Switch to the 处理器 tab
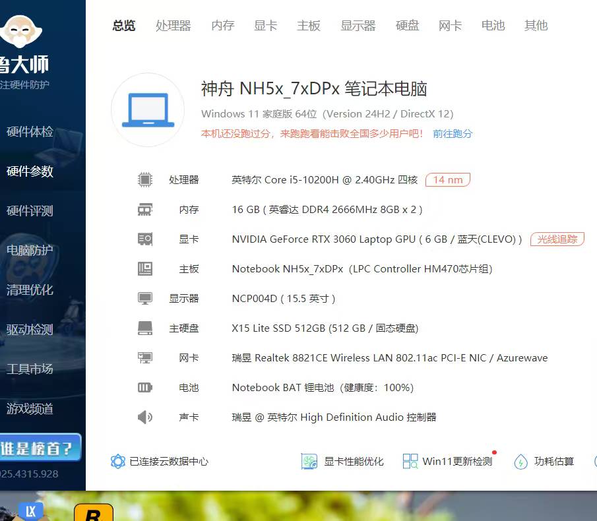Viewport: 597px width, 521px height. [x=173, y=26]
